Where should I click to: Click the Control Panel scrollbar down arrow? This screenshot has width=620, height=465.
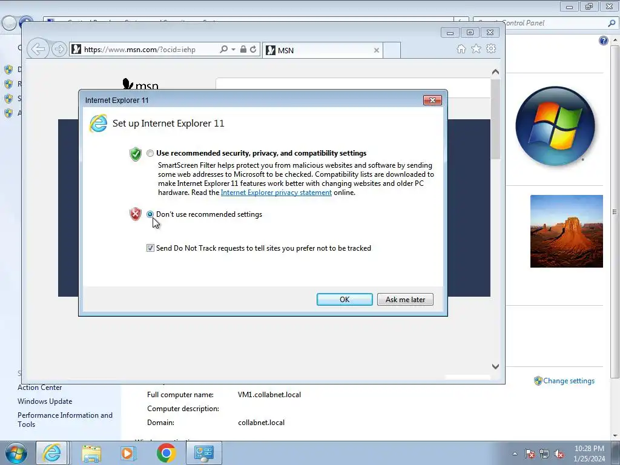pyautogui.click(x=615, y=435)
